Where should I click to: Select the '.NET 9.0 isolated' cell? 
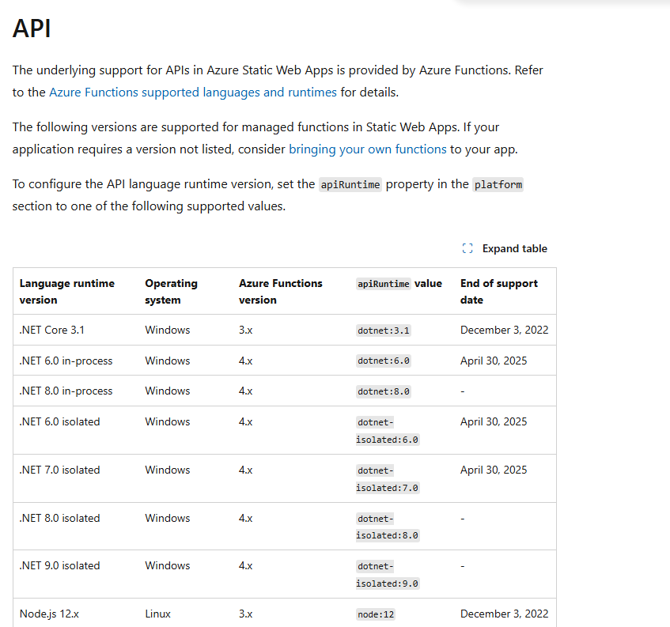tap(60, 566)
